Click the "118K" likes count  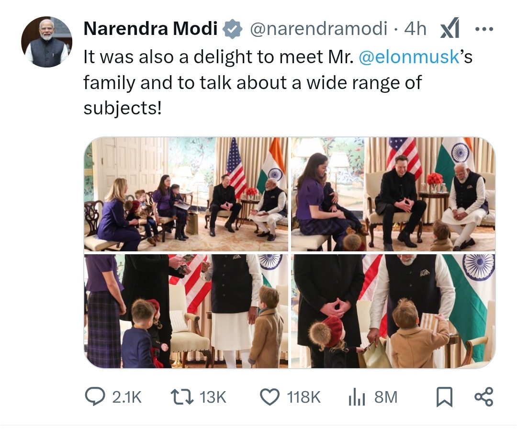pyautogui.click(x=303, y=397)
